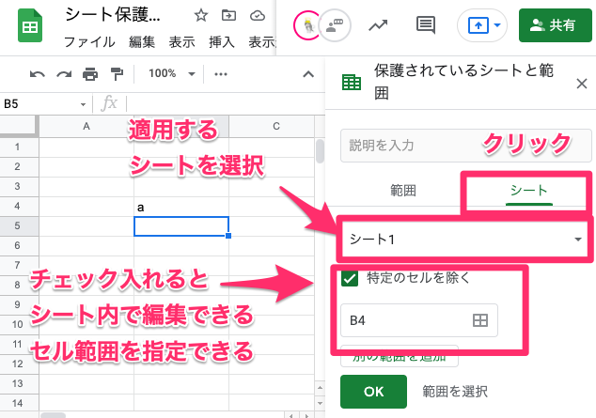Collapse the header with the up chevron
This screenshot has width=596, height=418.
pos(306,74)
